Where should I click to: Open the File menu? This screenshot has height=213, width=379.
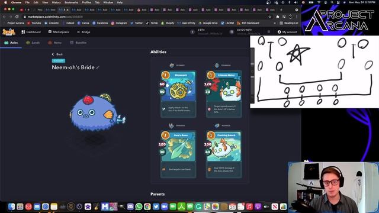coord(27,2)
